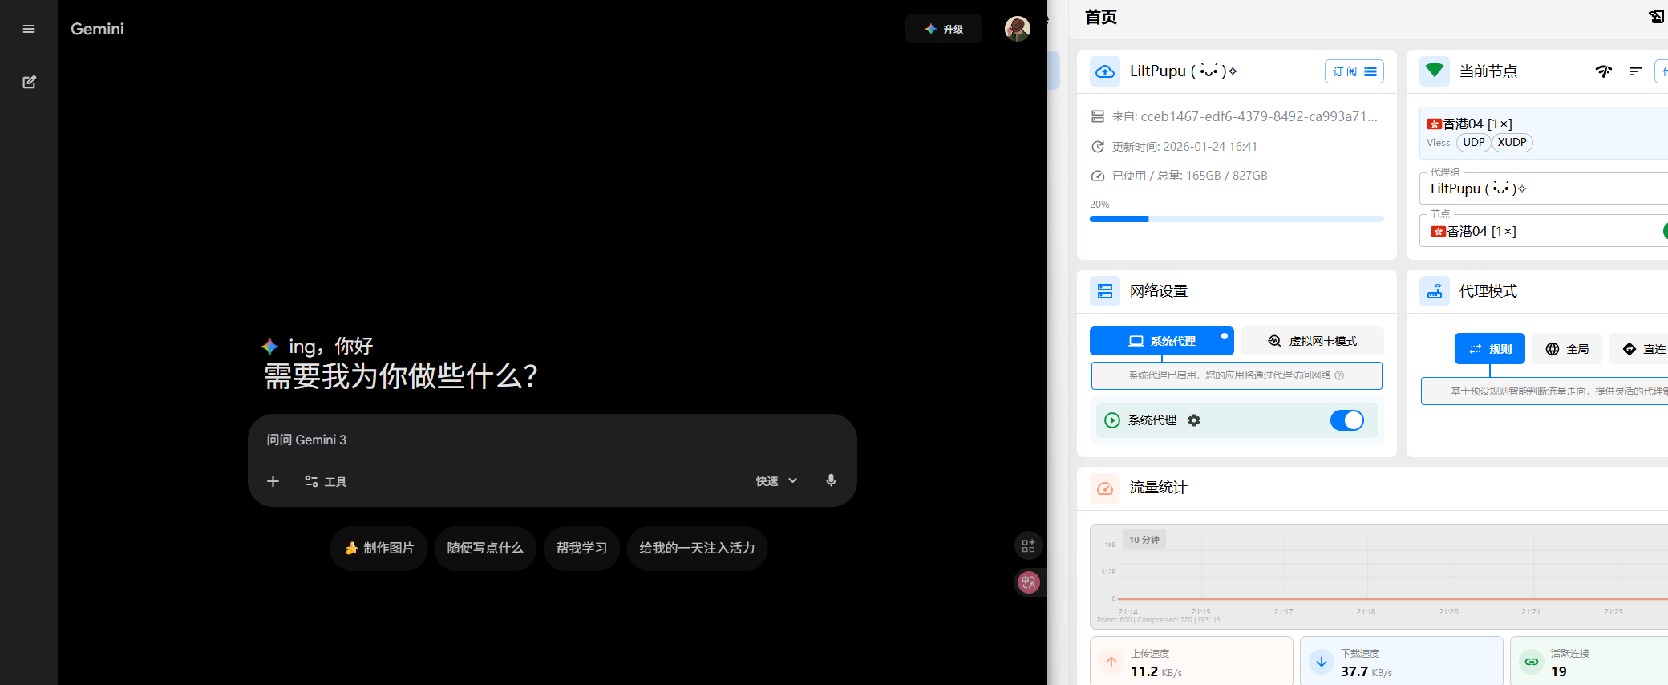Turn off the 系统代理 toggle switch
The image size is (1668, 685).
[1346, 420]
